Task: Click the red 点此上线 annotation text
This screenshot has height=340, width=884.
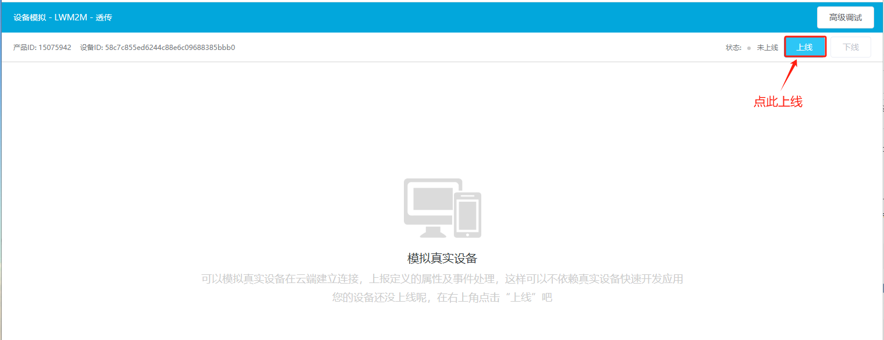Action: (x=778, y=102)
